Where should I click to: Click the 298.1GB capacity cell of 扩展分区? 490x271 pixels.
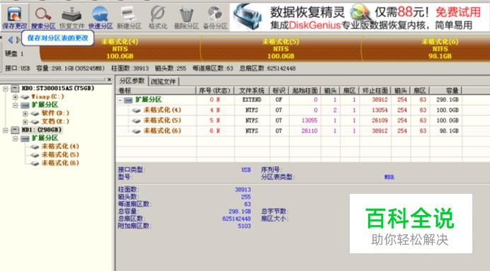[448, 100]
